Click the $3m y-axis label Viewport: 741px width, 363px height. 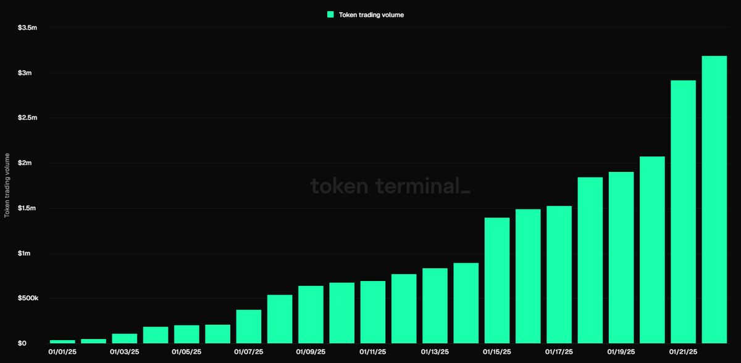(x=24, y=73)
